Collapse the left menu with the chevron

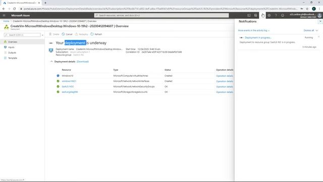42,35
